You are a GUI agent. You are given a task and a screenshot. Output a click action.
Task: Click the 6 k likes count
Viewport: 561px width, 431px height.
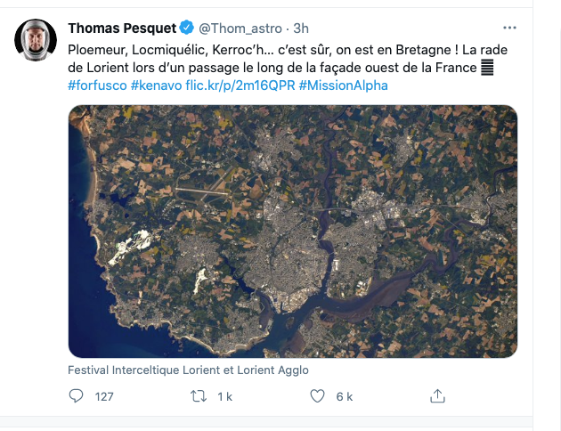345,397
